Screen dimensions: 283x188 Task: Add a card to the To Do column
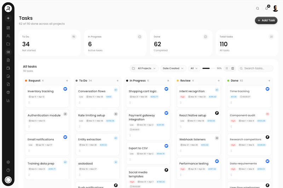pyautogui.click(x=117, y=81)
